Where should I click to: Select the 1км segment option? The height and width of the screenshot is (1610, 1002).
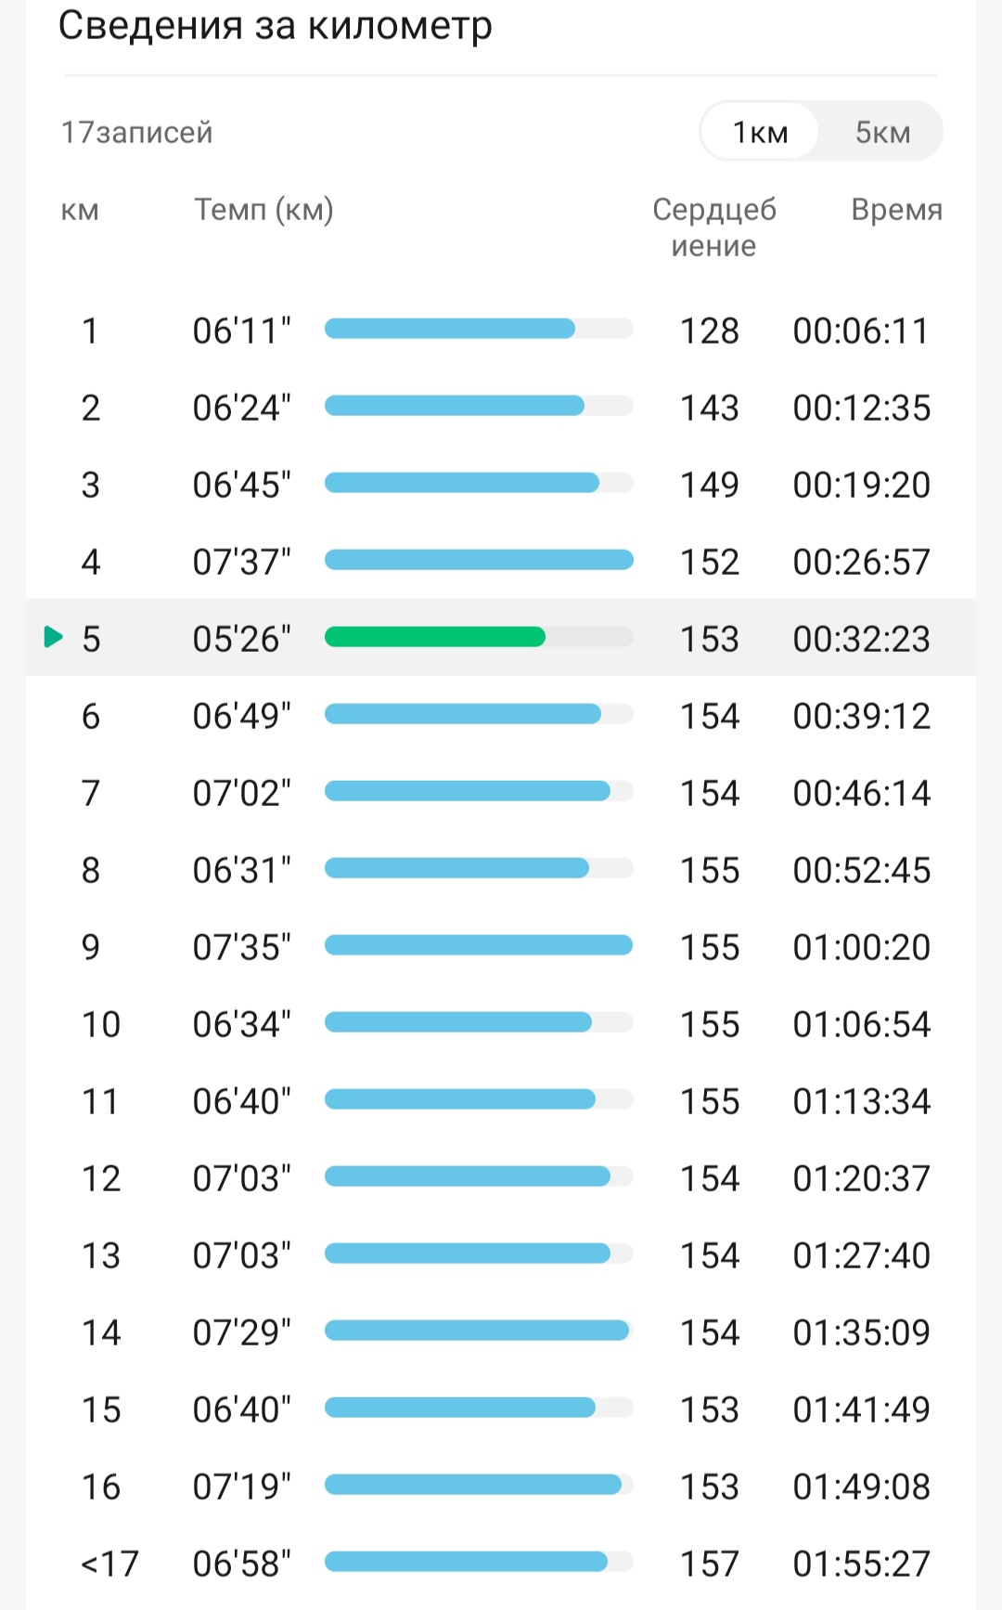[760, 132]
